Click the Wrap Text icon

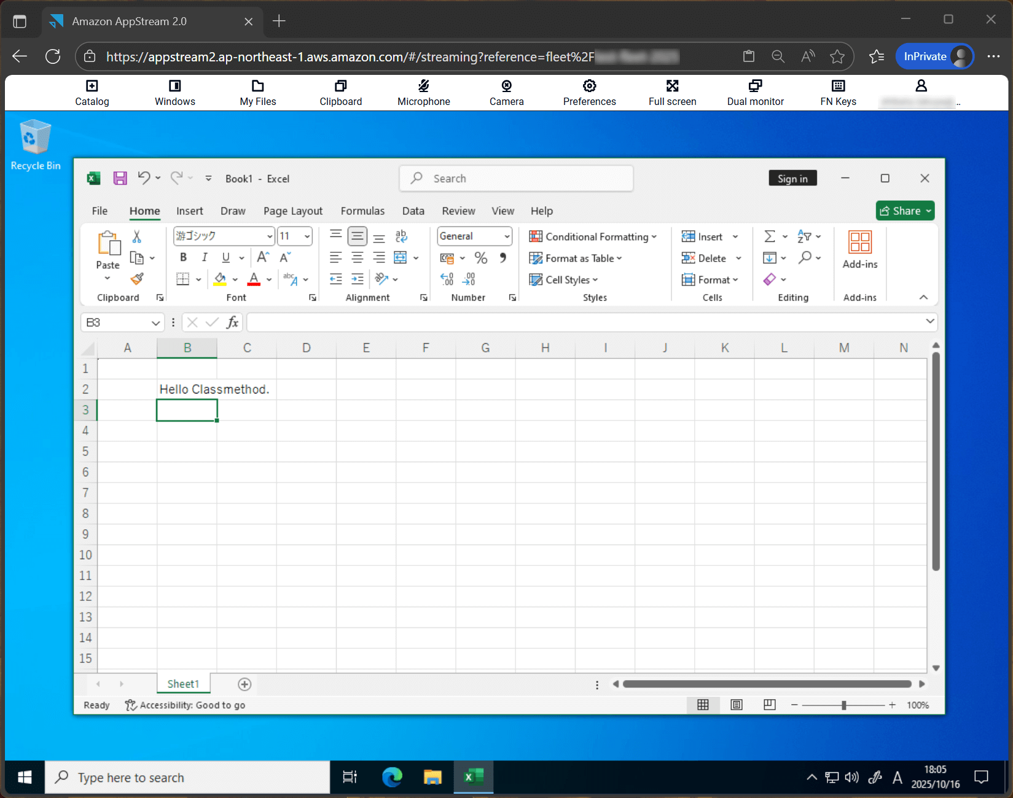click(402, 236)
